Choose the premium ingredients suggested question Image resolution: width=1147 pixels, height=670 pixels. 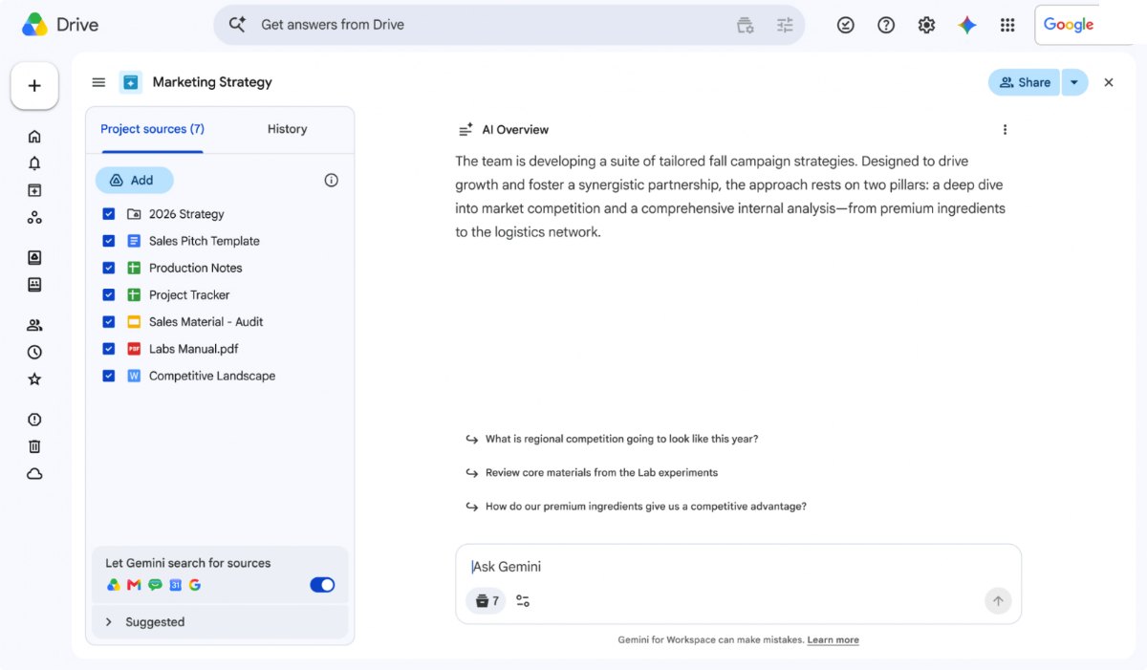(x=646, y=507)
